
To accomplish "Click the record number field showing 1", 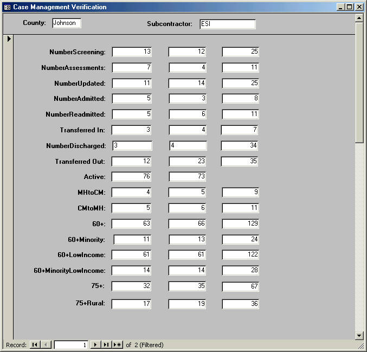I will click(x=71, y=345).
